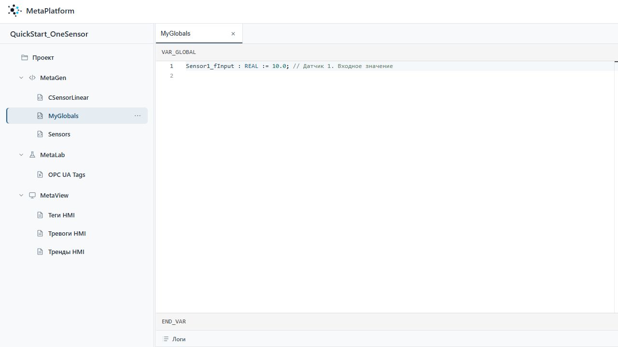Click the MetaPlatform logo icon

15,11
